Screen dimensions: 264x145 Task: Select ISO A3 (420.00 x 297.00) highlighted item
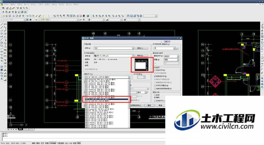point(106,99)
